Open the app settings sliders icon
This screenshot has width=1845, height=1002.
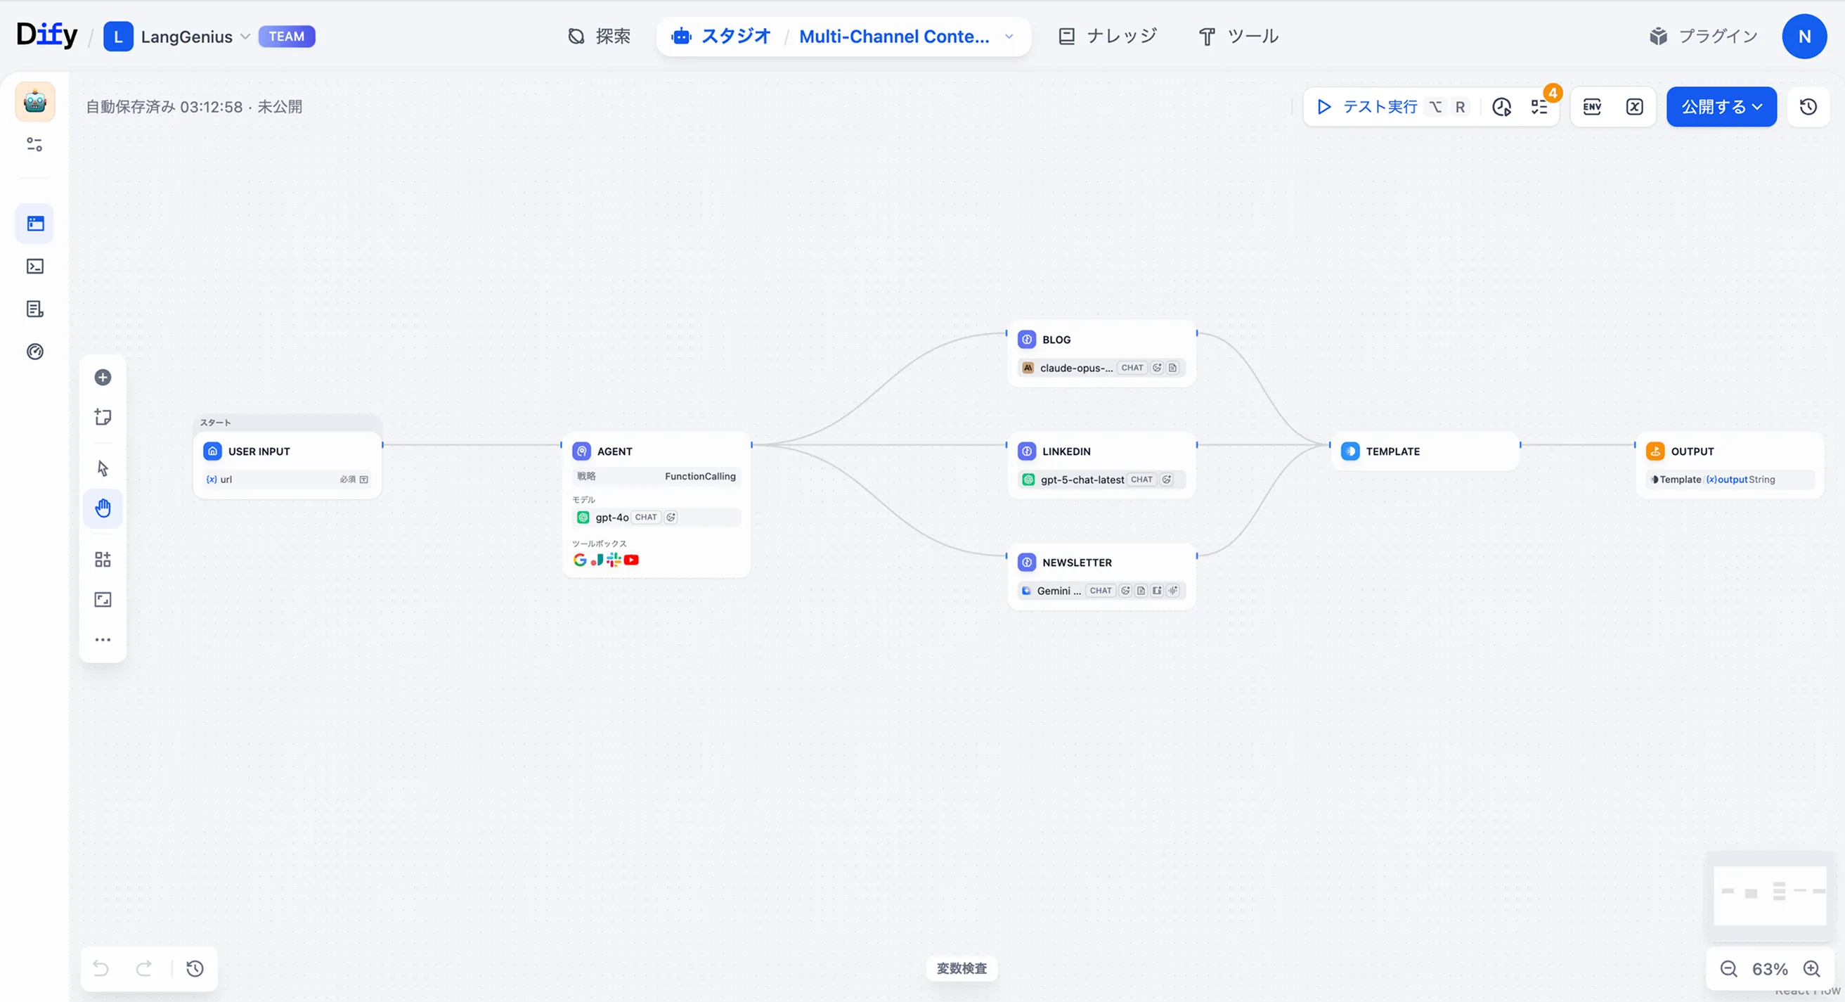(35, 145)
